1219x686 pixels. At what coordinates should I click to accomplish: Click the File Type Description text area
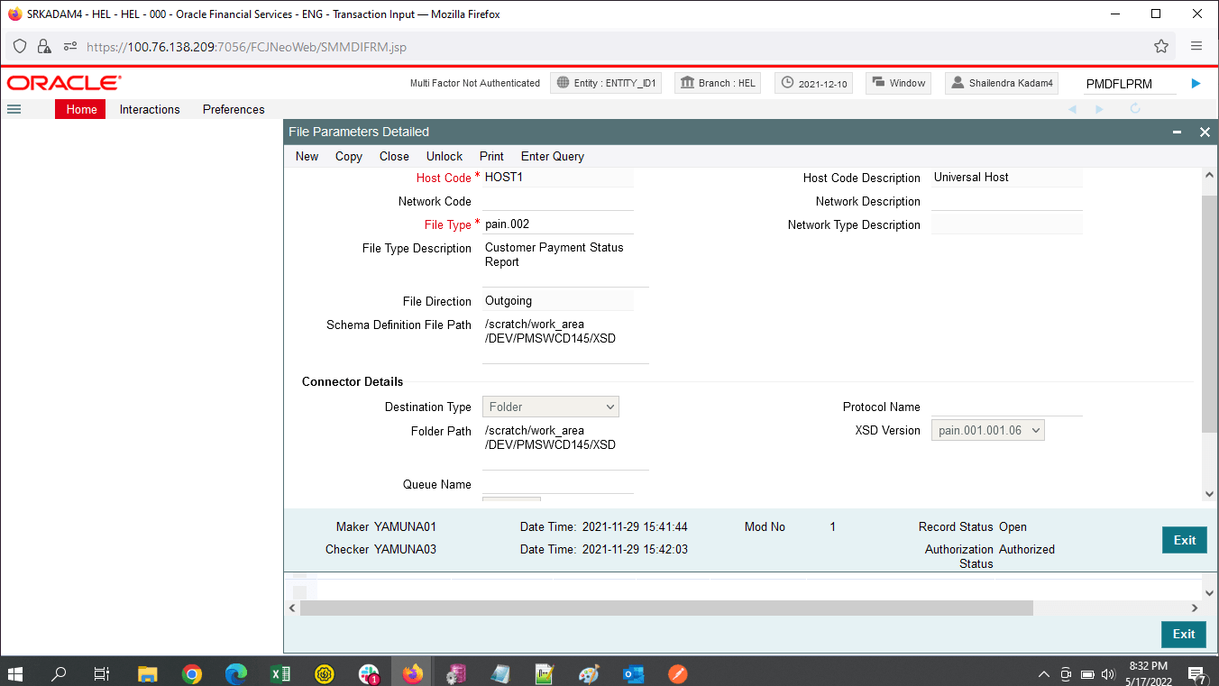point(565,263)
